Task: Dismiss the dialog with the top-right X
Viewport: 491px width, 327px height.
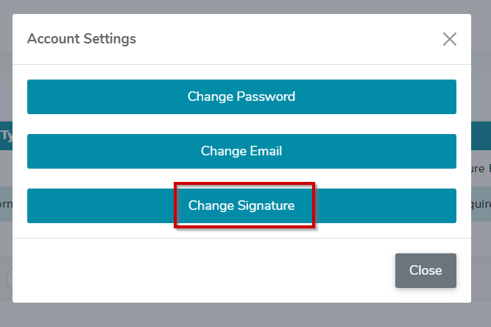Action: 449,39
